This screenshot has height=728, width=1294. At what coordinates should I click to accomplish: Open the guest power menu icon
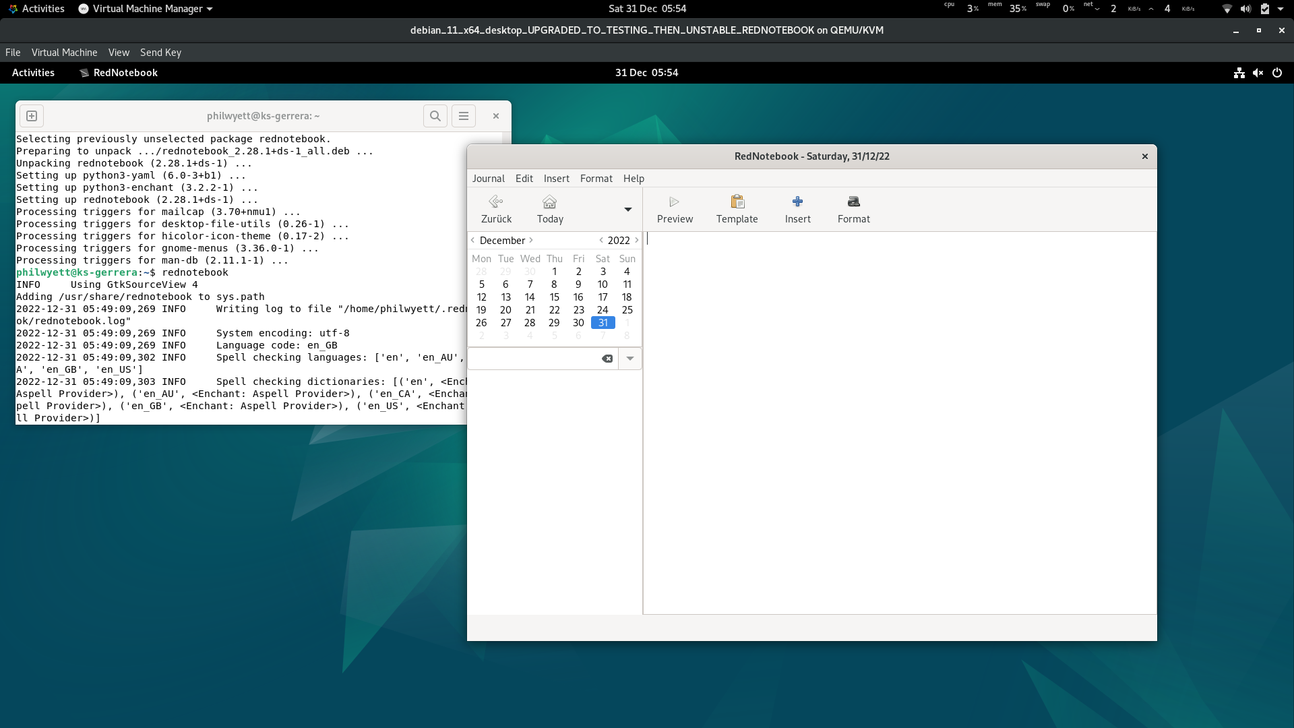click(x=1277, y=73)
